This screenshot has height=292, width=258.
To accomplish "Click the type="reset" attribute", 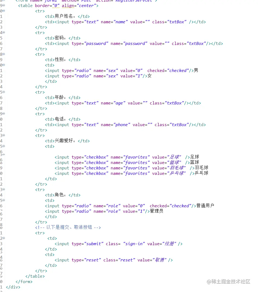I will [86, 260].
